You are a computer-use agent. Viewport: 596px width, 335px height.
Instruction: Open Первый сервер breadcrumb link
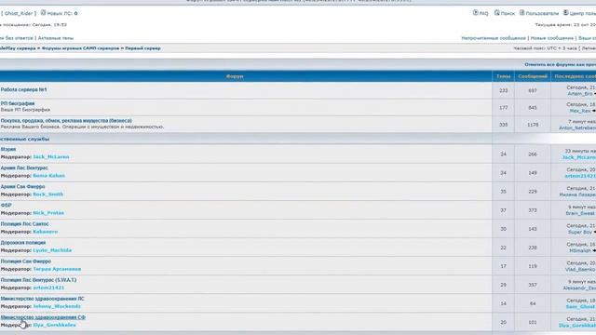[142, 48]
